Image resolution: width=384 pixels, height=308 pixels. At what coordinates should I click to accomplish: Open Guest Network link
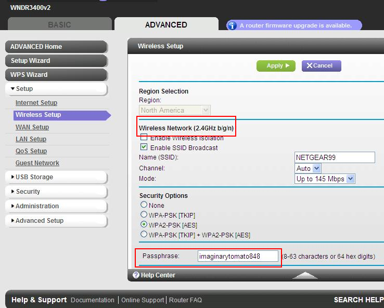37,163
